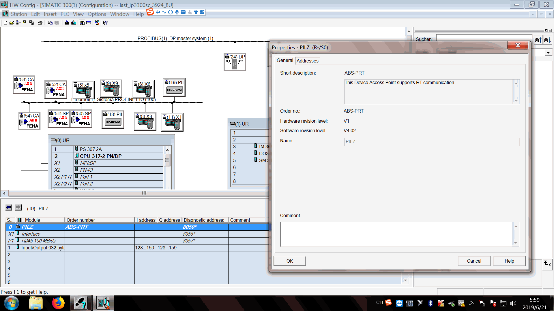Click the Download to Module icon
The image size is (554, 311).
point(67,23)
